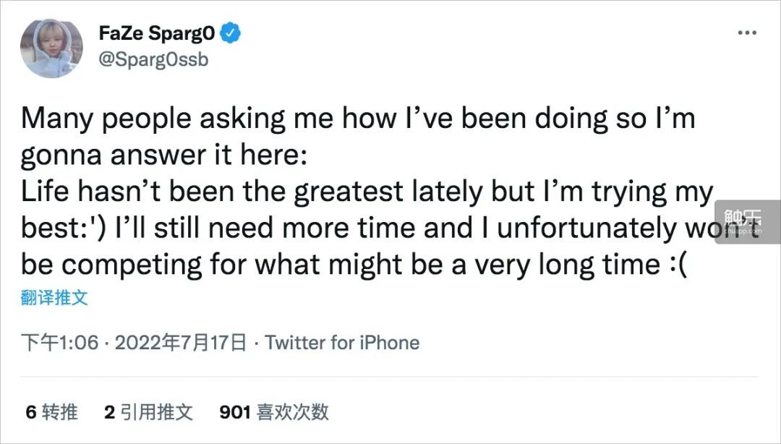Click the 下午1:06 post time
The height and width of the screenshot is (444, 781).
click(x=59, y=342)
